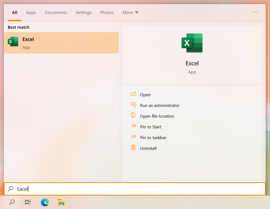Click the taskbar Search icon
This screenshot has width=270, height=209.
12,202
